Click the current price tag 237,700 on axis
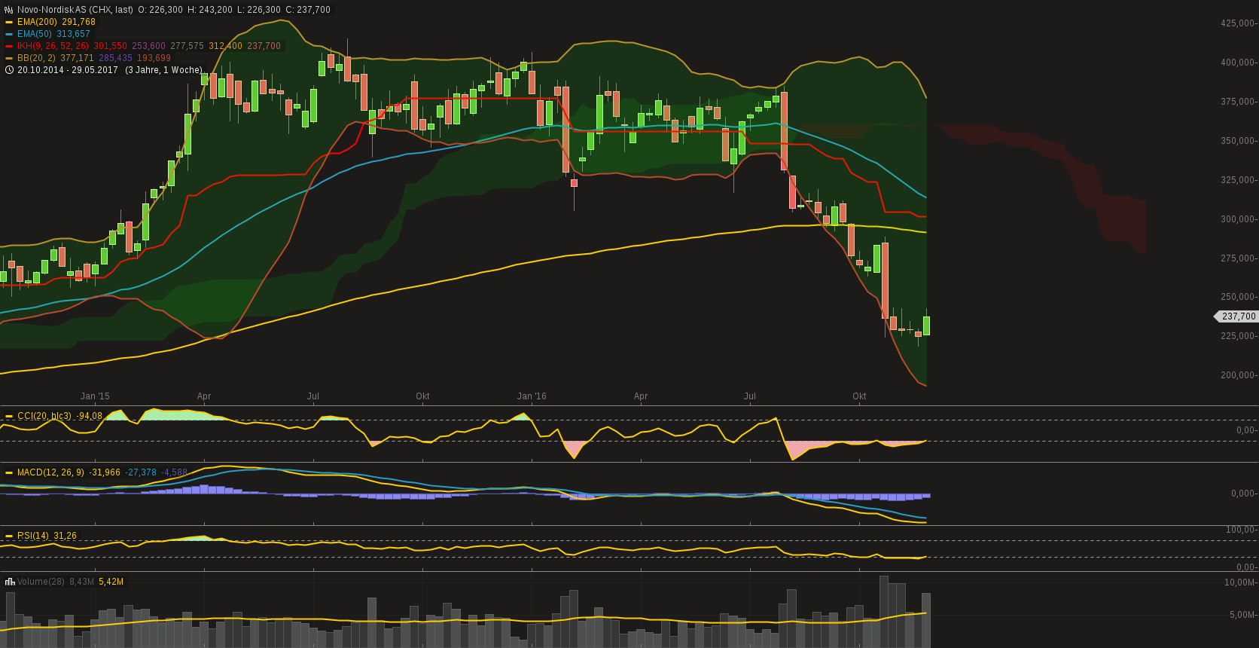Viewport: 1259px width, 648px height. click(1238, 316)
